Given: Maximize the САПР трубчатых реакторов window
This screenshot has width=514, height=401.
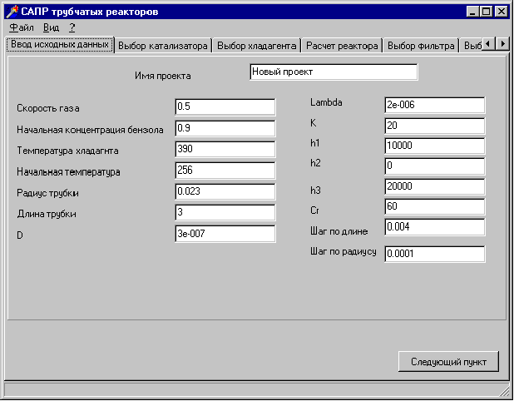Looking at the screenshot, I should click(486, 12).
